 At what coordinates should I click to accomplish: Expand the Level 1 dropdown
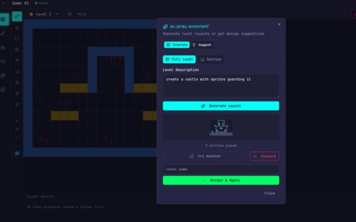point(57,14)
